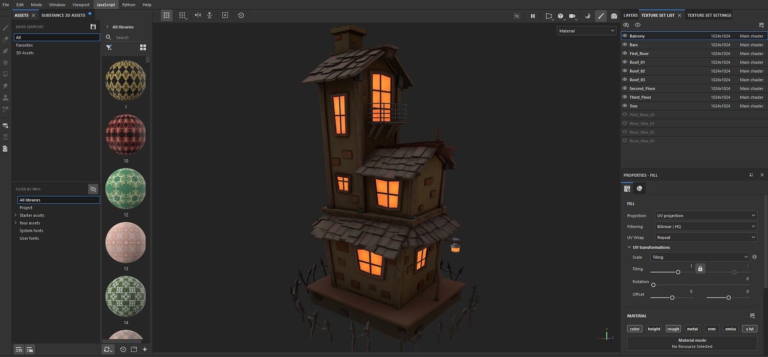The width and height of the screenshot is (768, 357).
Task: Adjust the Rotation slider handle
Action: click(653, 285)
